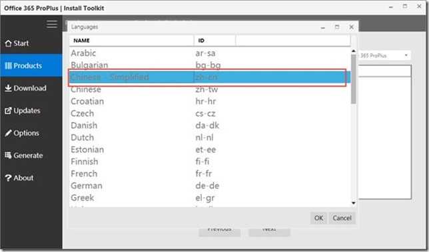This screenshot has width=429, height=252.
Task: Open the About section
Action: pyautogui.click(x=31, y=178)
